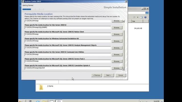The width and height of the screenshot is (182, 102).
Task: Click Browse for Command Line Utilities location
Action: [x=117, y=55]
